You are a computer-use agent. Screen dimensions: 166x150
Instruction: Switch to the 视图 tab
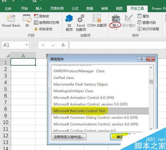pyautogui.click(x=119, y=9)
